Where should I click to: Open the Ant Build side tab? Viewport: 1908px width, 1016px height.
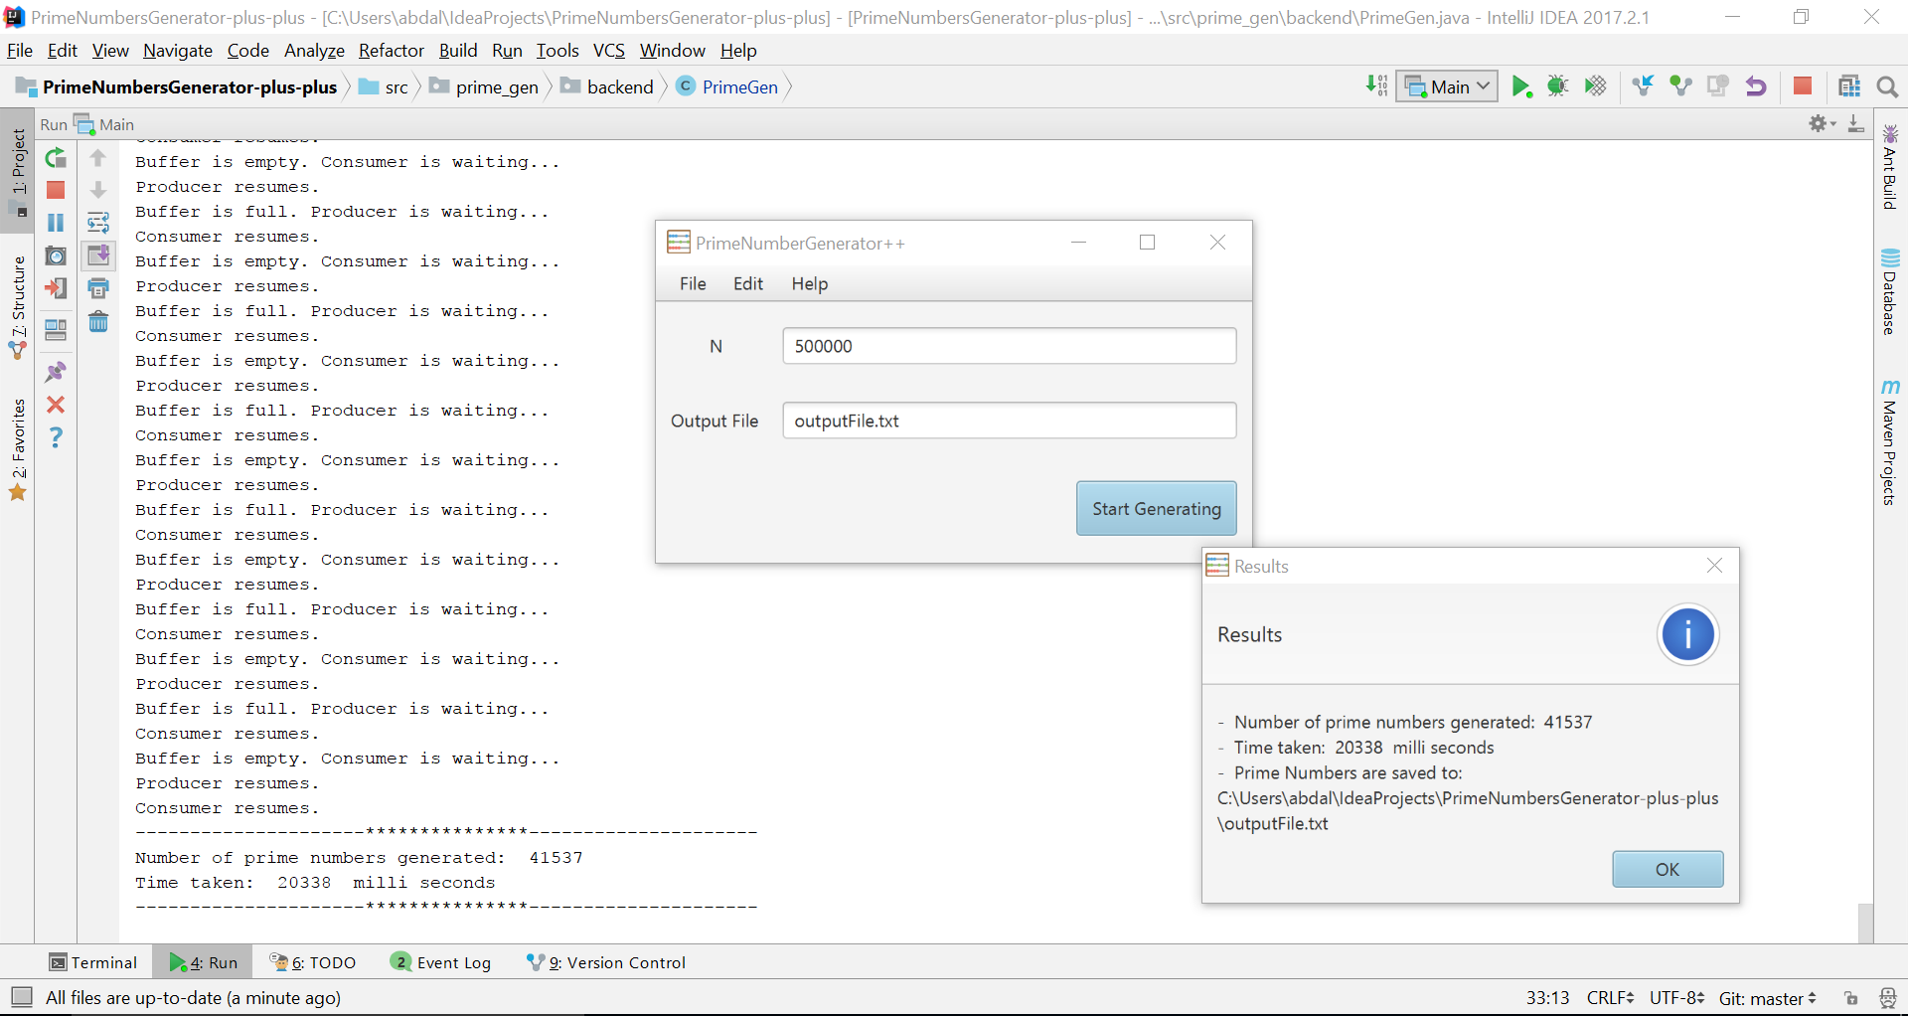point(1890,167)
